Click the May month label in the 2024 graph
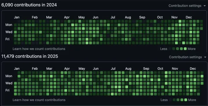The width and height of the screenshot is (208, 106). pos(81,17)
